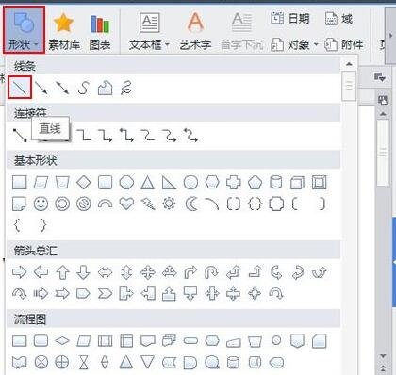Select the double arrow line shape

coord(62,88)
